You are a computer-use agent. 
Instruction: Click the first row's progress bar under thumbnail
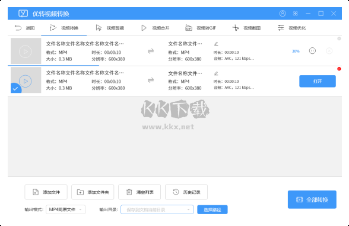53,66
